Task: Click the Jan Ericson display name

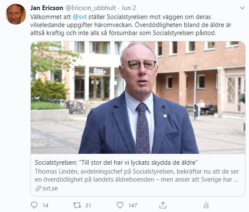Action: tap(47, 8)
